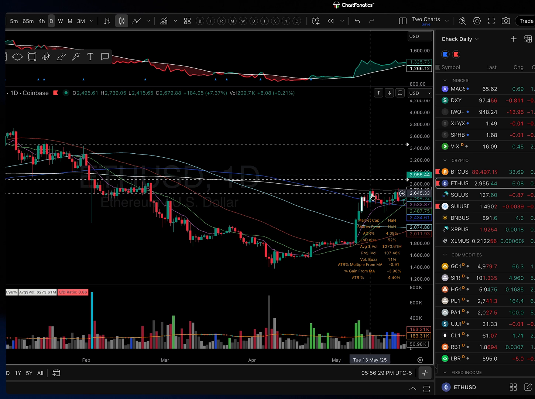Set date range to 5Y

click(29, 373)
